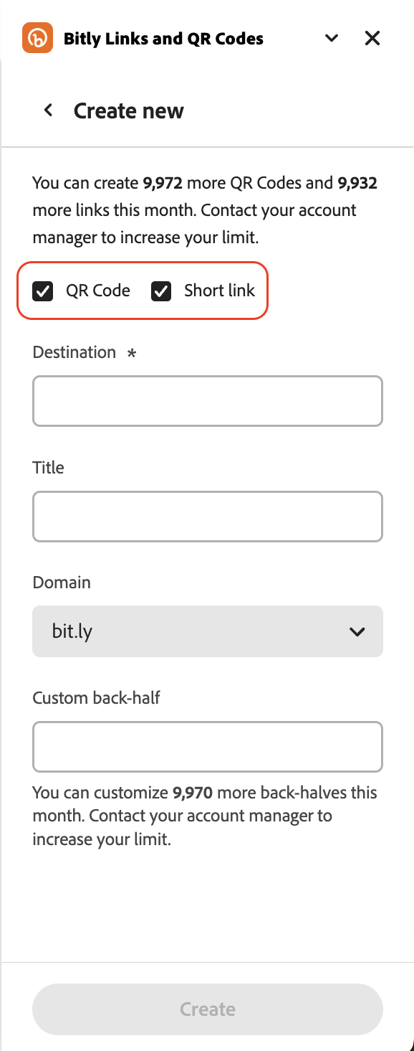The height and width of the screenshot is (1051, 414).
Task: Click the Create new heading
Action: click(x=129, y=111)
